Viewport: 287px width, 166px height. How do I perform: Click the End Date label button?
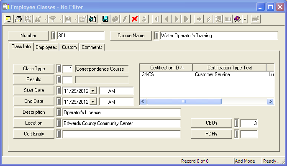pyautogui.click(x=34, y=101)
